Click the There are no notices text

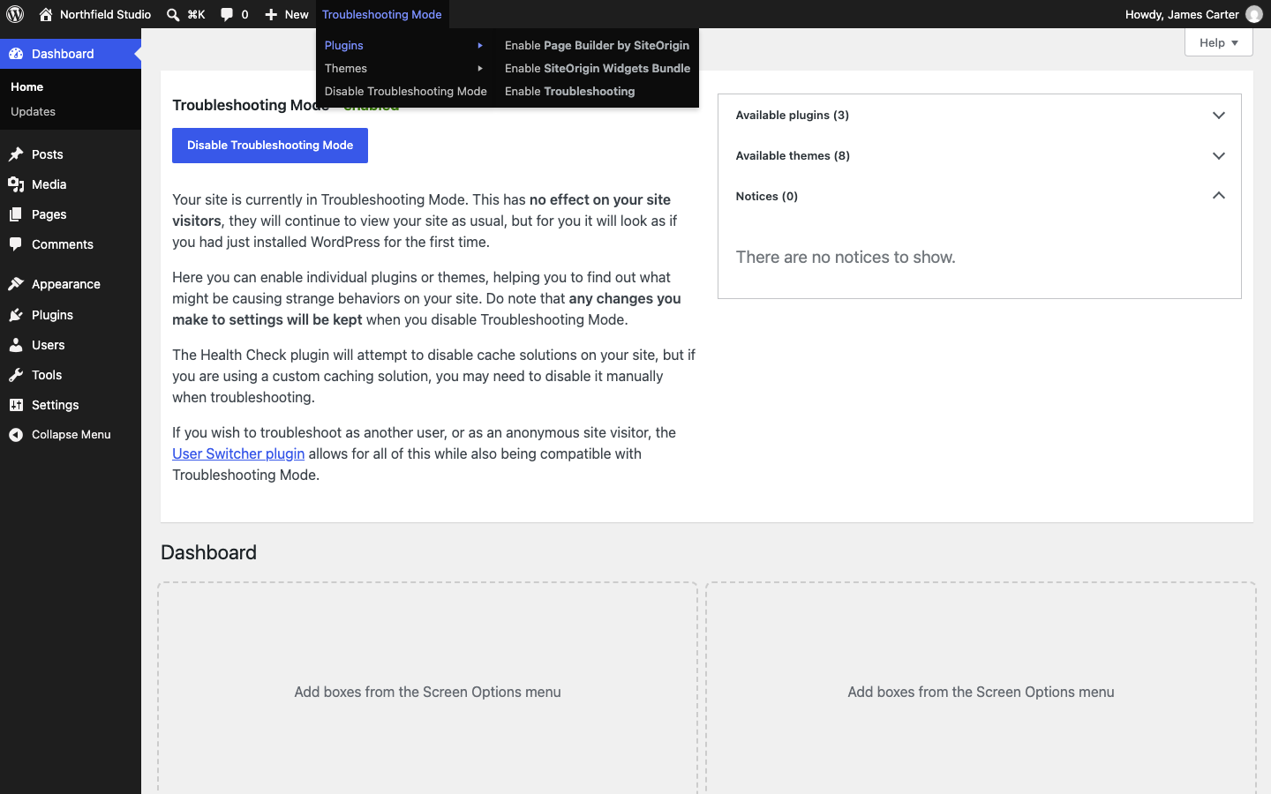point(846,258)
